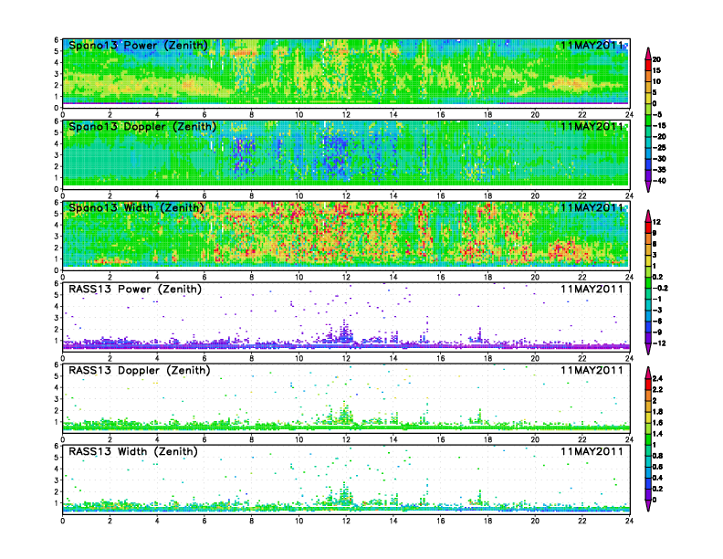Click the "RASS13 Width (Zenith)" panel title
Screen dimensions: 723x559
(x=133, y=451)
